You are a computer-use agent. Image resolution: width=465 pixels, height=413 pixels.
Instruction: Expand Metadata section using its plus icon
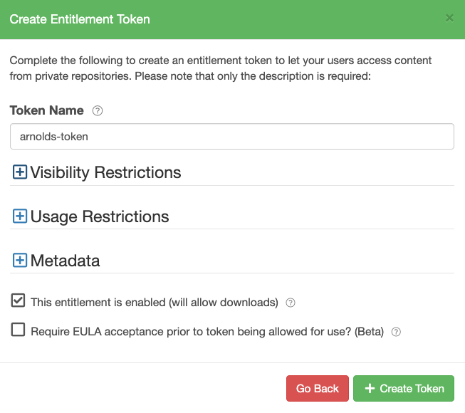20,261
